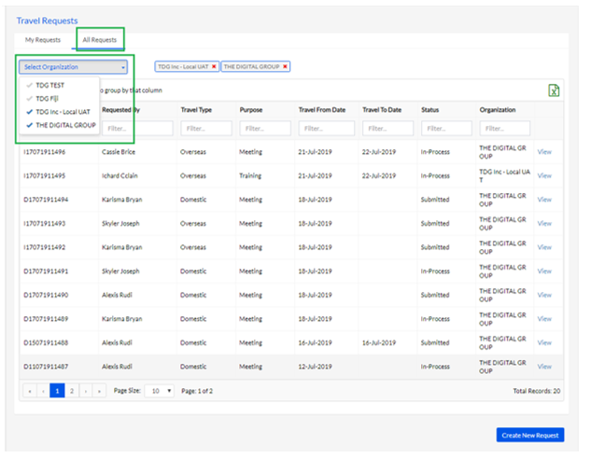Image resolution: width=590 pixels, height=458 pixels.
Task: View request D15071911488
Action: coord(544,342)
